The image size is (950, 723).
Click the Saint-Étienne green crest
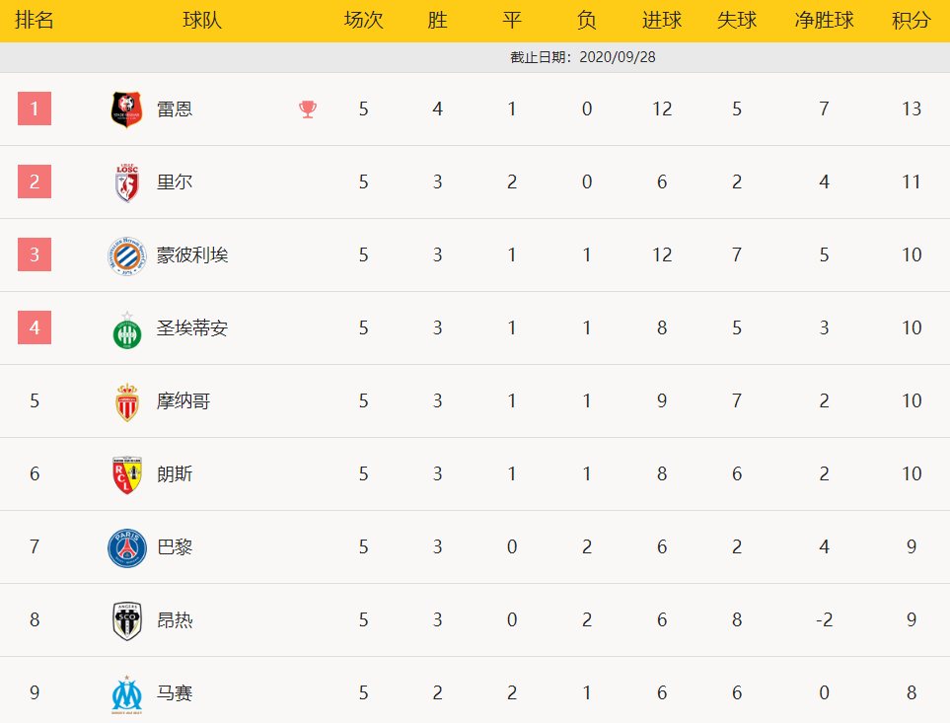[127, 330]
